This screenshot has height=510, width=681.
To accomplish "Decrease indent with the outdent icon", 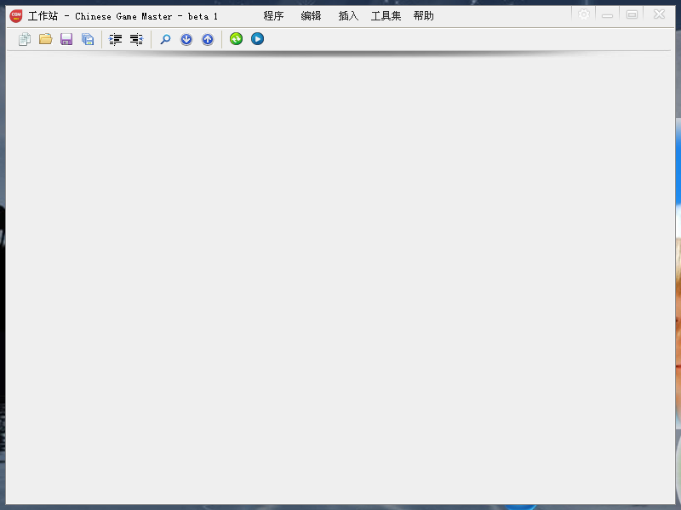I will tap(136, 39).
